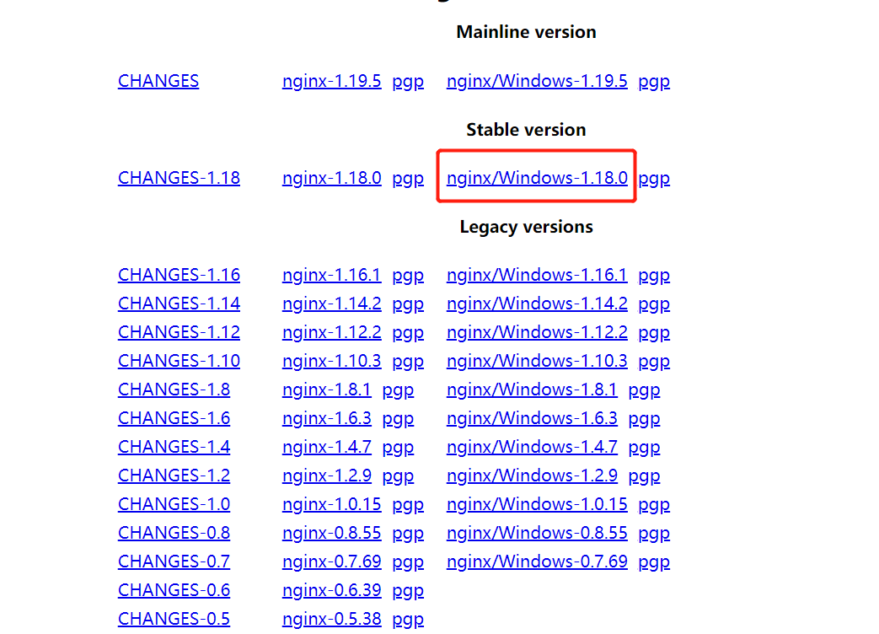Open pgp signature for nginx-1.2.9
The width and height of the screenshot is (879, 634).
point(398,475)
